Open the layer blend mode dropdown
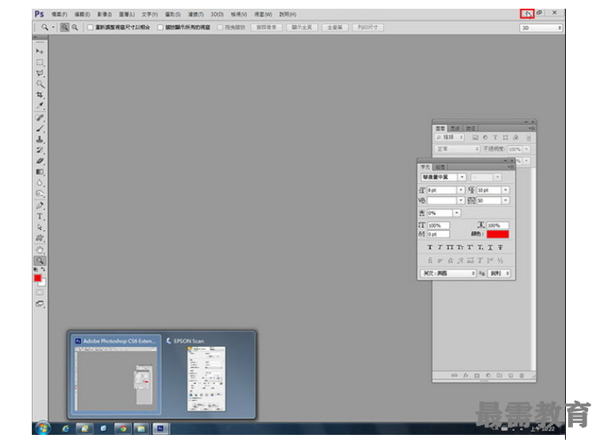This screenshot has height=446, width=596. [x=457, y=149]
